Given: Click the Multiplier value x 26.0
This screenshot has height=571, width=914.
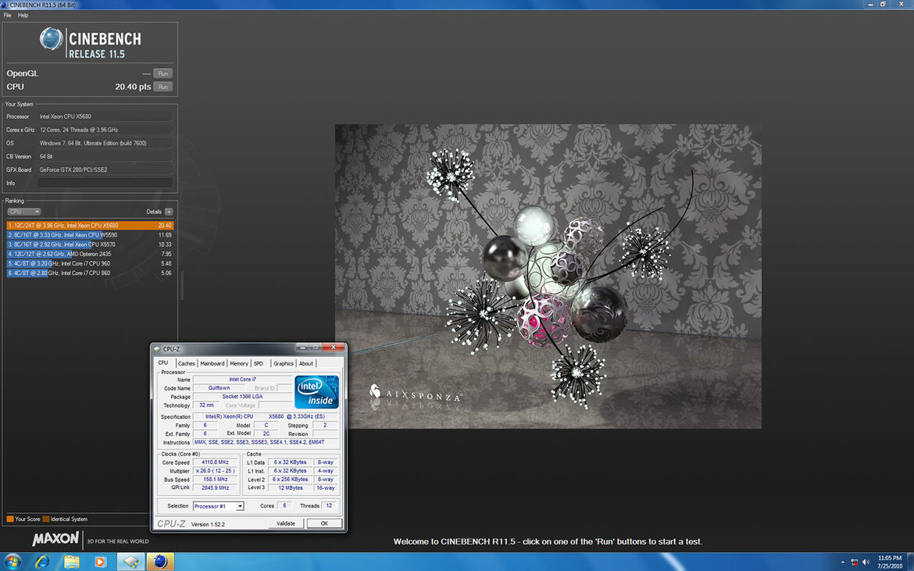Looking at the screenshot, I should (215, 471).
